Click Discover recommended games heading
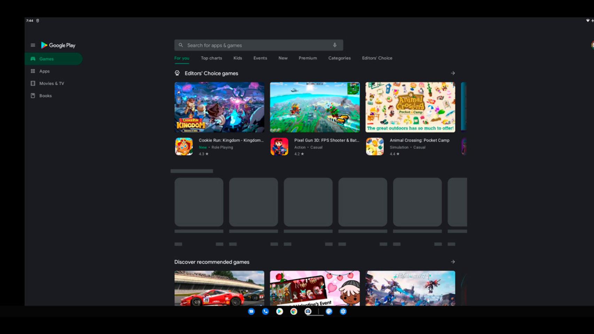594x334 pixels. pos(212,262)
